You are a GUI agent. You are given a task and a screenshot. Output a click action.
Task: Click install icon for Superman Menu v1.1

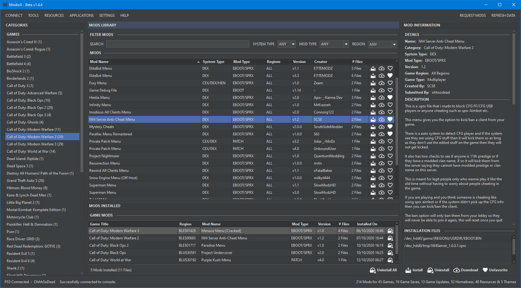(373, 185)
